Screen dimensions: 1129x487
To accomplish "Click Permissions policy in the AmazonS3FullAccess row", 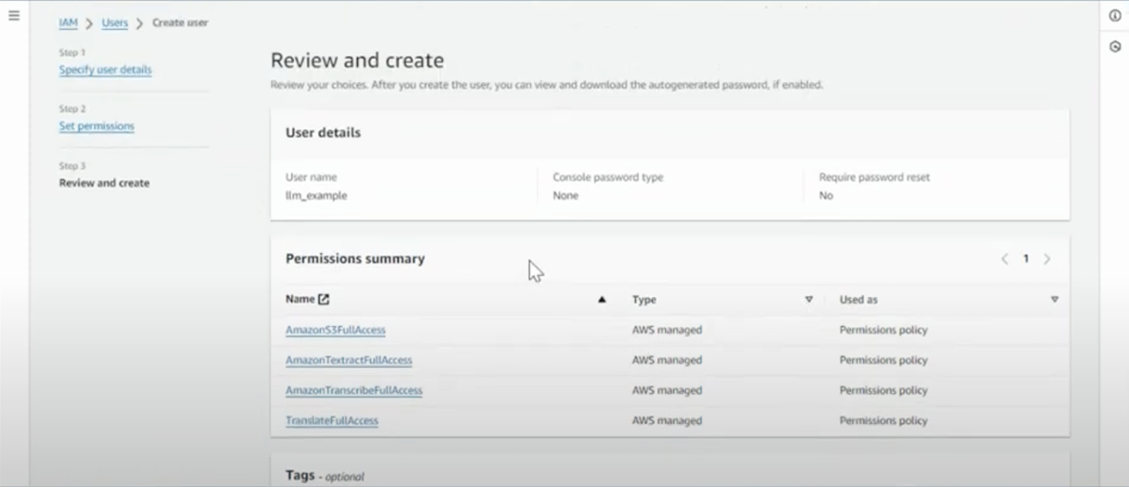I will click(883, 330).
